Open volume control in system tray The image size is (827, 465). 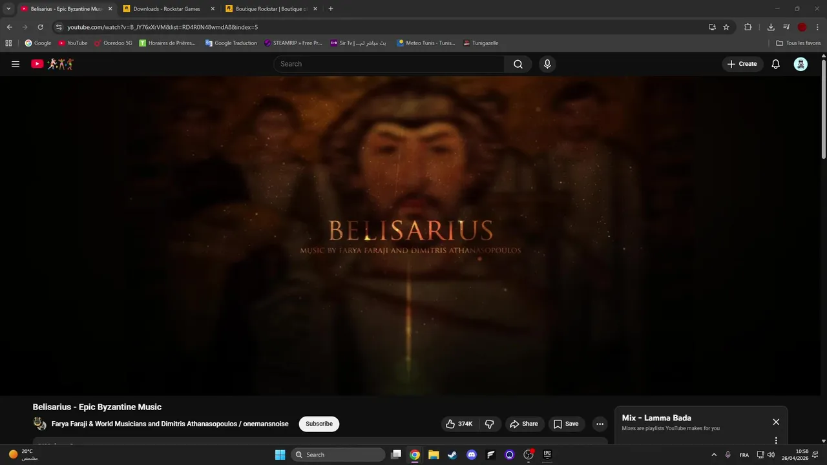(x=771, y=455)
